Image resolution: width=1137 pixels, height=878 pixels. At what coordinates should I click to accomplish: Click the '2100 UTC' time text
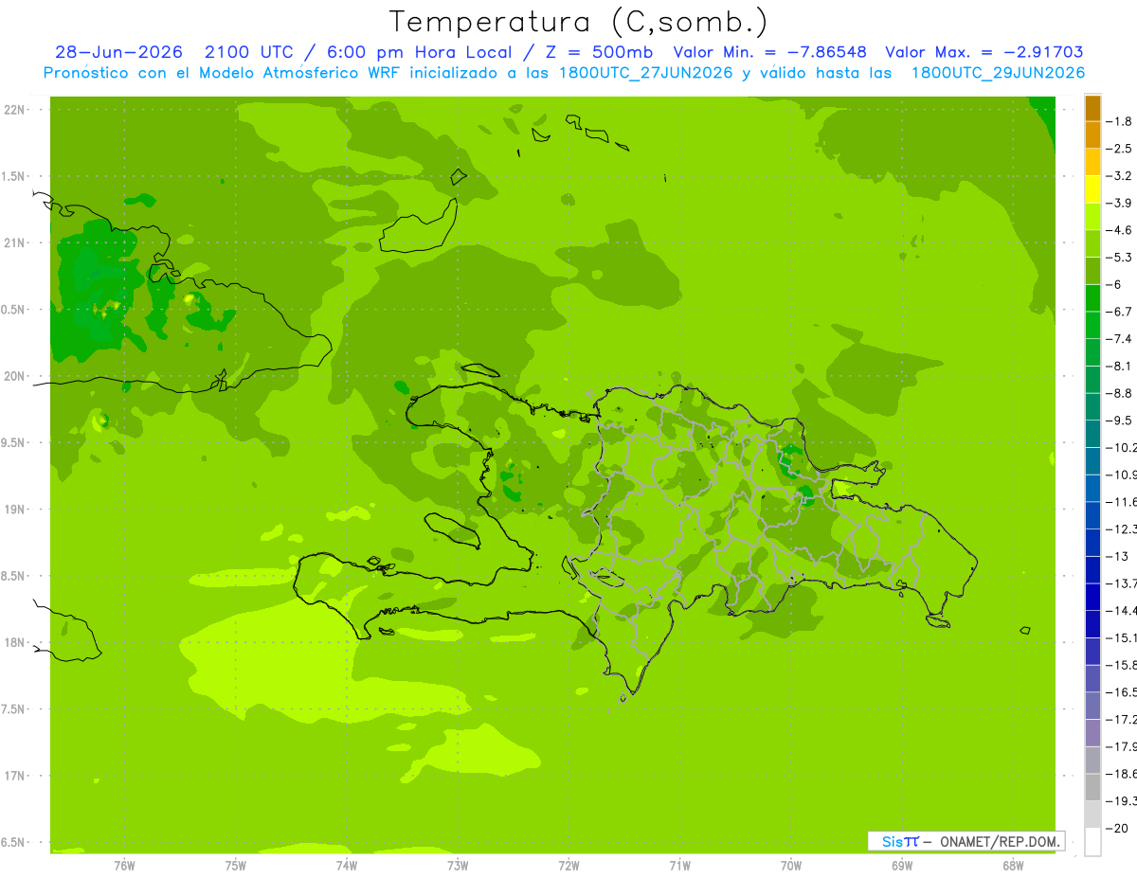pyautogui.click(x=248, y=52)
